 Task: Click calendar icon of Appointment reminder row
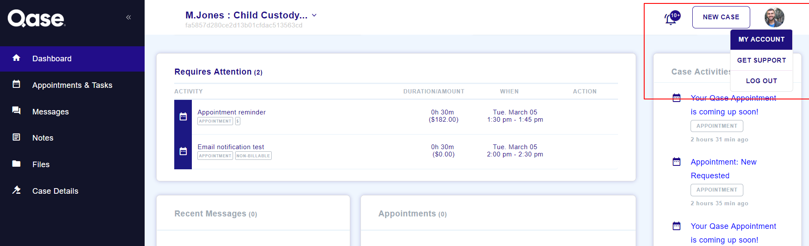(183, 117)
